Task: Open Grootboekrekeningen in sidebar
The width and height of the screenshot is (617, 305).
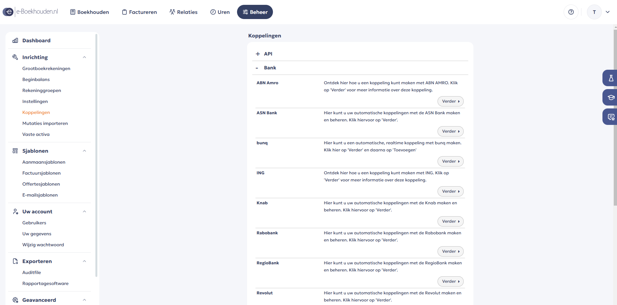Action: (x=46, y=68)
